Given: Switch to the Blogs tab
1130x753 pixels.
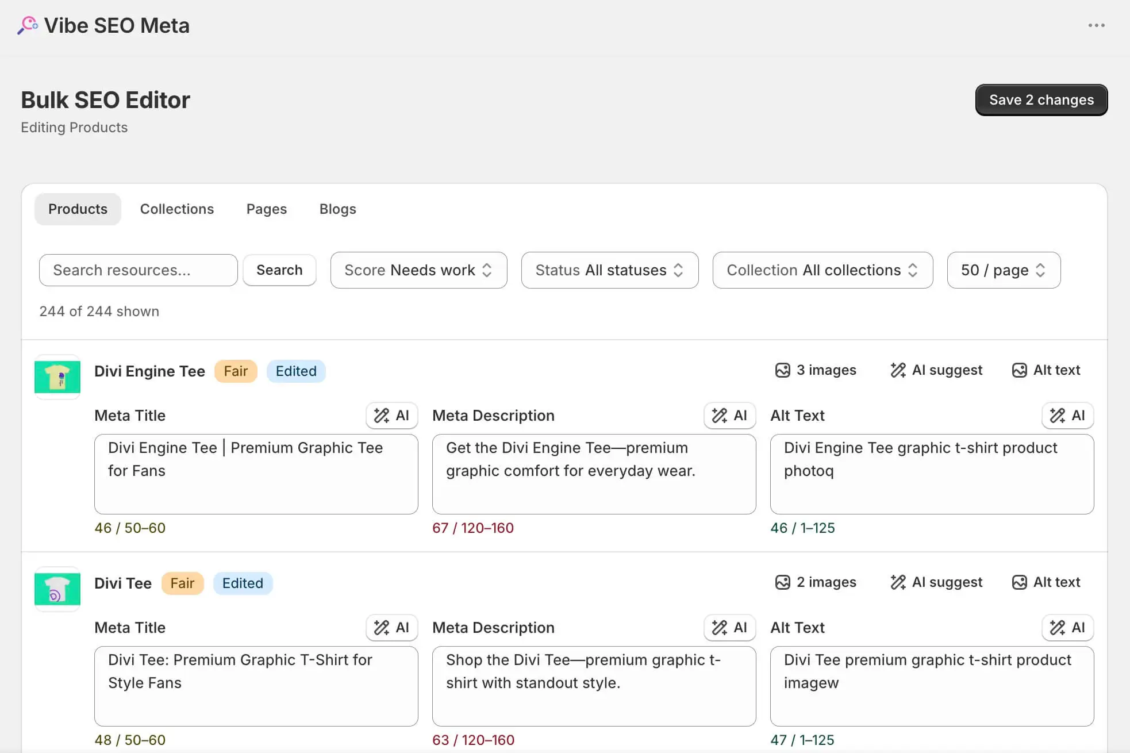Looking at the screenshot, I should (337, 209).
